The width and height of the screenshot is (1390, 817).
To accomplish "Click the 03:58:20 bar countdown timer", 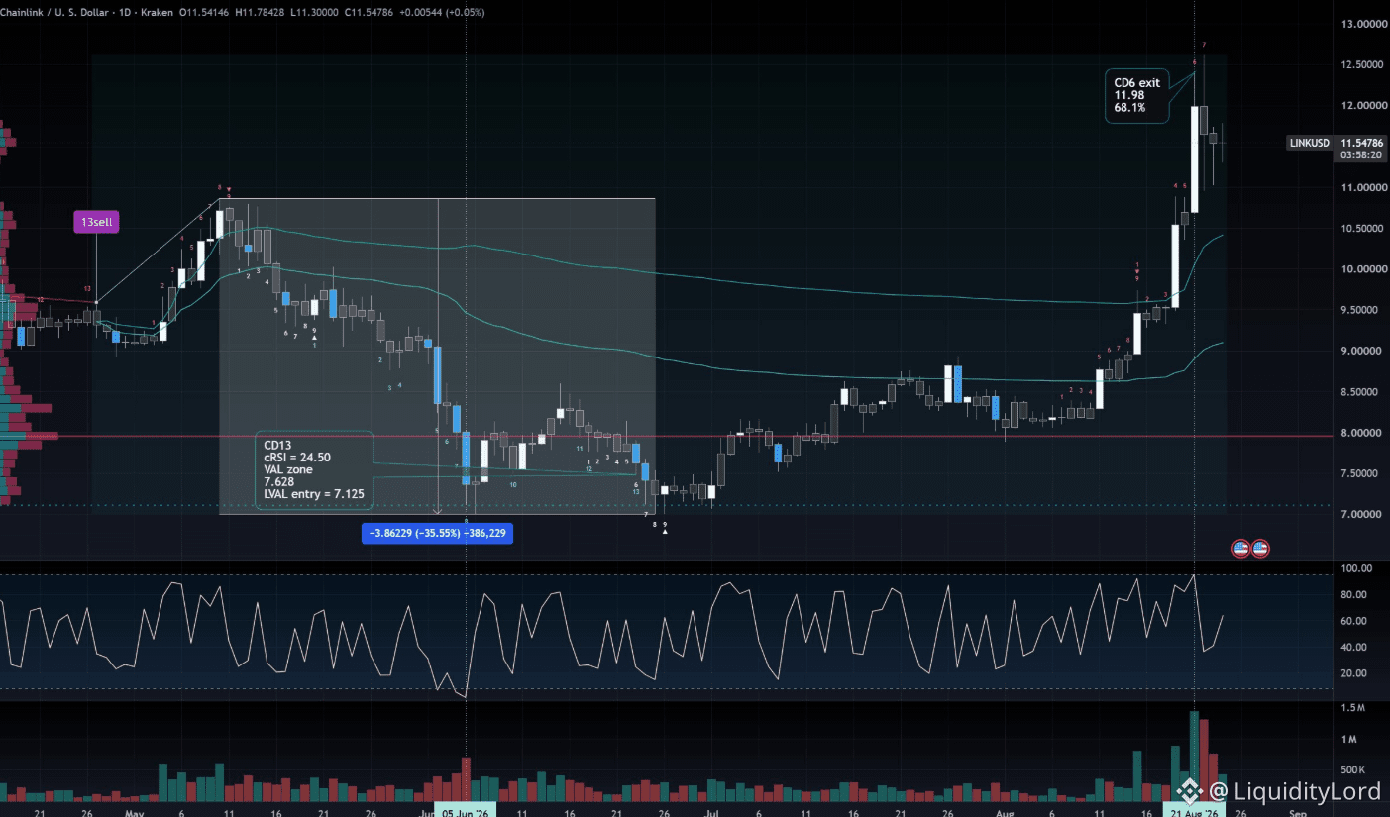I will point(1361,155).
